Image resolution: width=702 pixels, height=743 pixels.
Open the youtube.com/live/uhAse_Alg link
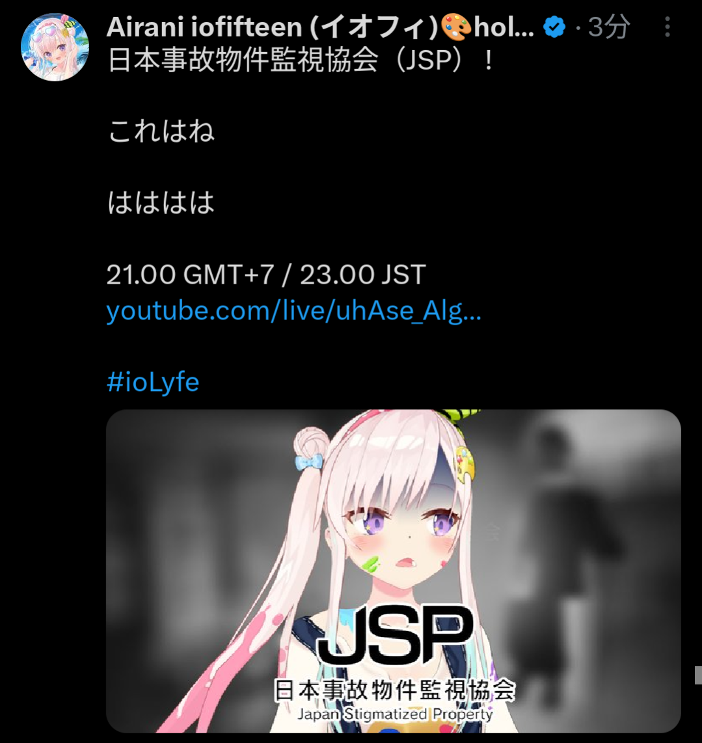click(x=294, y=312)
